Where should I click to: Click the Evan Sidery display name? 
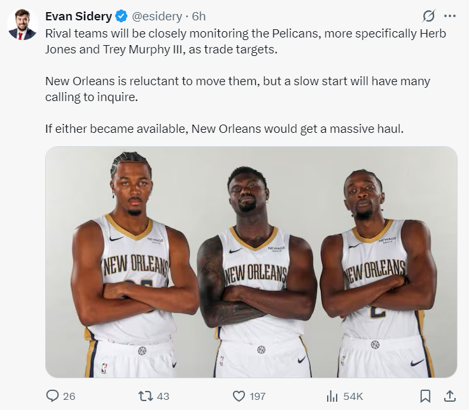[78, 17]
